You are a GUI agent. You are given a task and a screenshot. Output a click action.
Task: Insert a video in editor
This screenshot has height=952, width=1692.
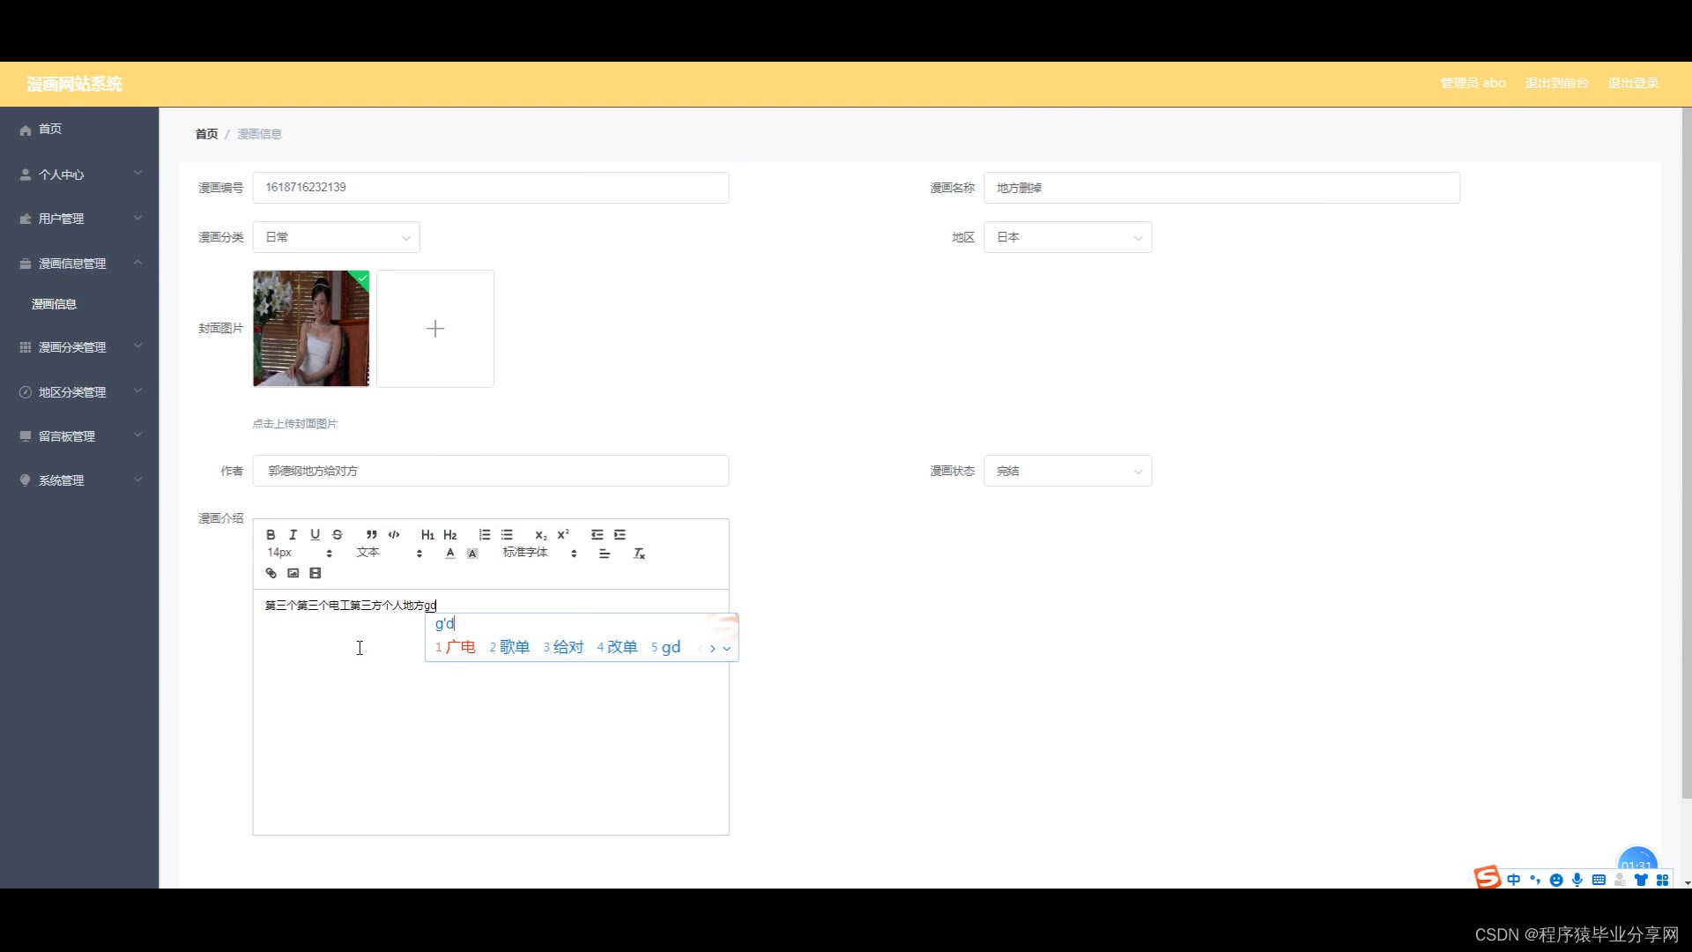point(315,574)
